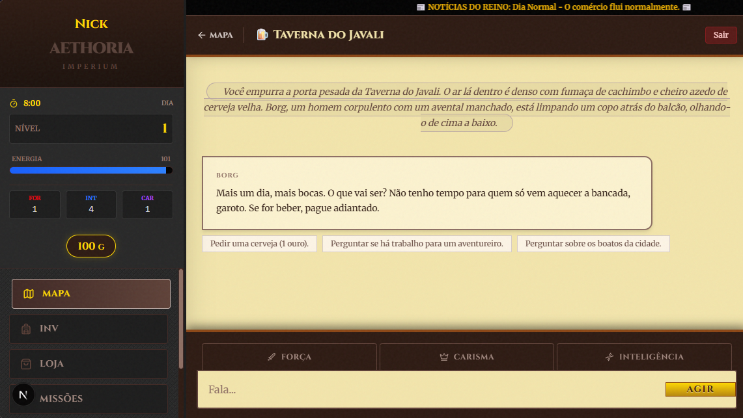Click the sparkle icon on Inteligência tab
Viewport: 743px width, 418px height.
tap(610, 357)
